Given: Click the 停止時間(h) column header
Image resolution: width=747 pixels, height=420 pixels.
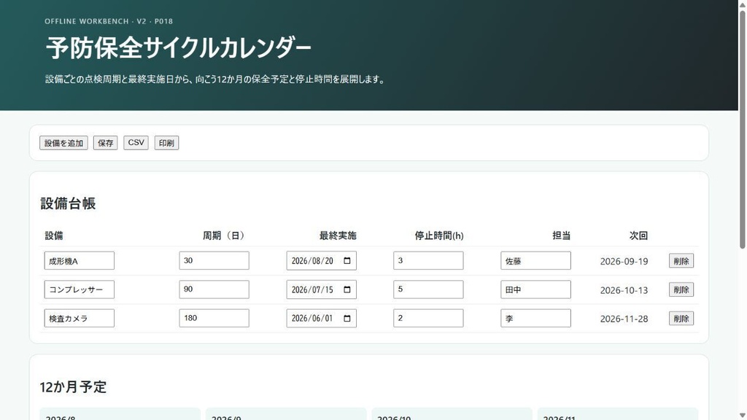Looking at the screenshot, I should coord(439,236).
